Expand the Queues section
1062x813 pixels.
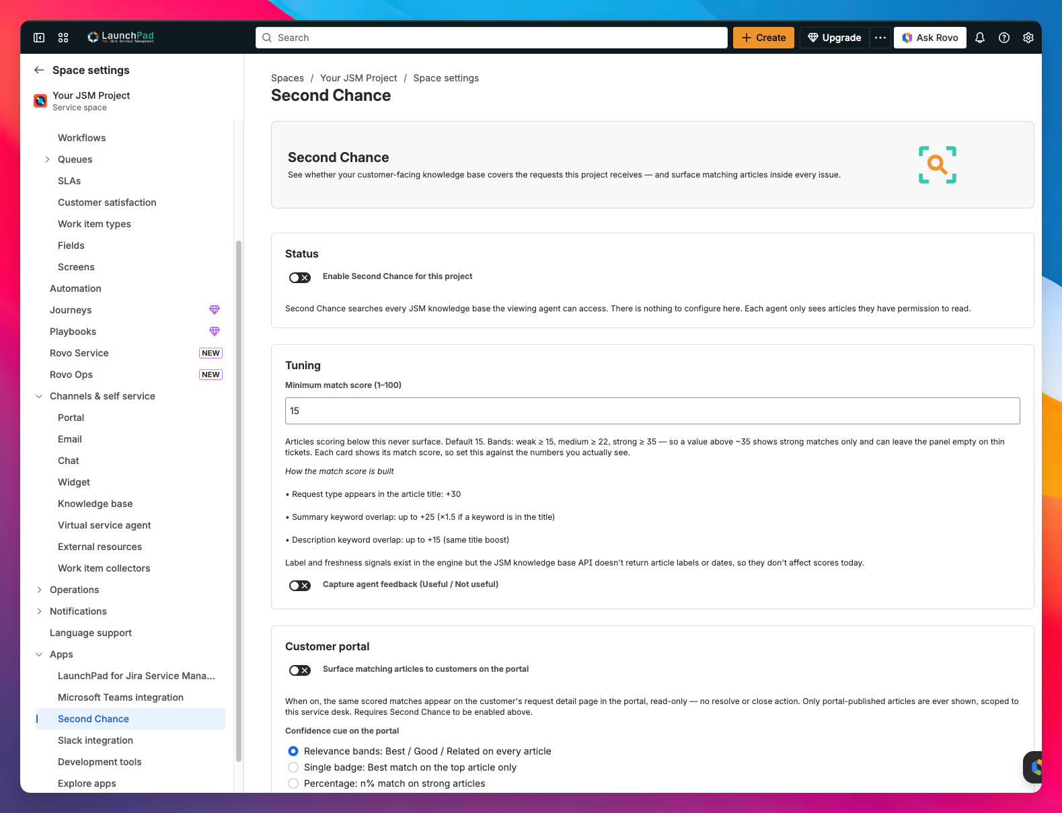tap(47, 159)
